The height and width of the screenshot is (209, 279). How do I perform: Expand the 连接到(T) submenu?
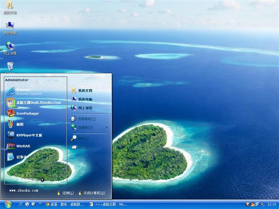[89, 127]
